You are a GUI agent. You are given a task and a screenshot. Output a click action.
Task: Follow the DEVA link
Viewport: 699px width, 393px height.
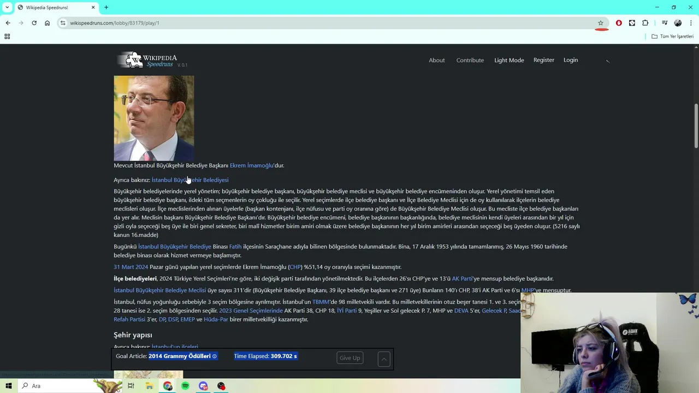click(461, 311)
